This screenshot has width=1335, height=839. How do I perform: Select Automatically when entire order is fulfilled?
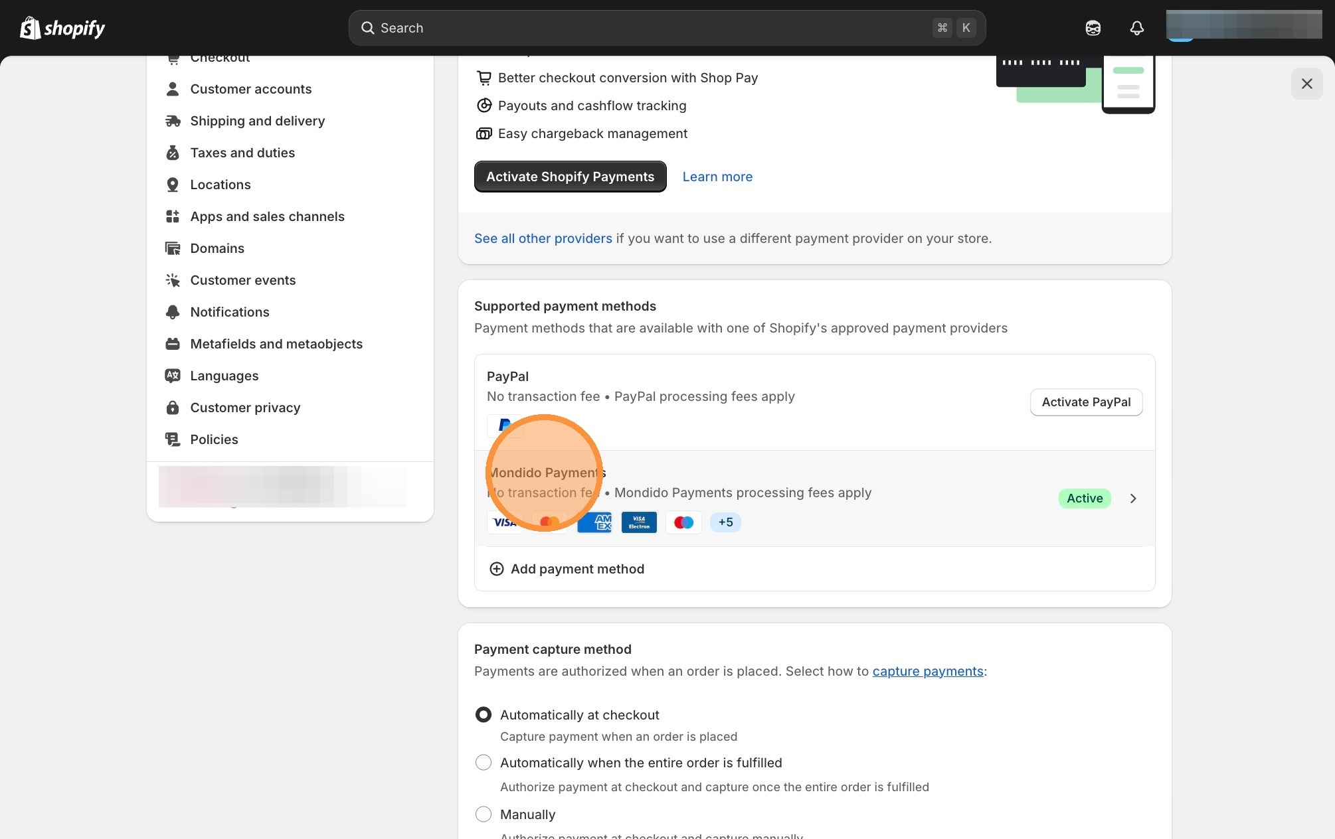pyautogui.click(x=484, y=763)
